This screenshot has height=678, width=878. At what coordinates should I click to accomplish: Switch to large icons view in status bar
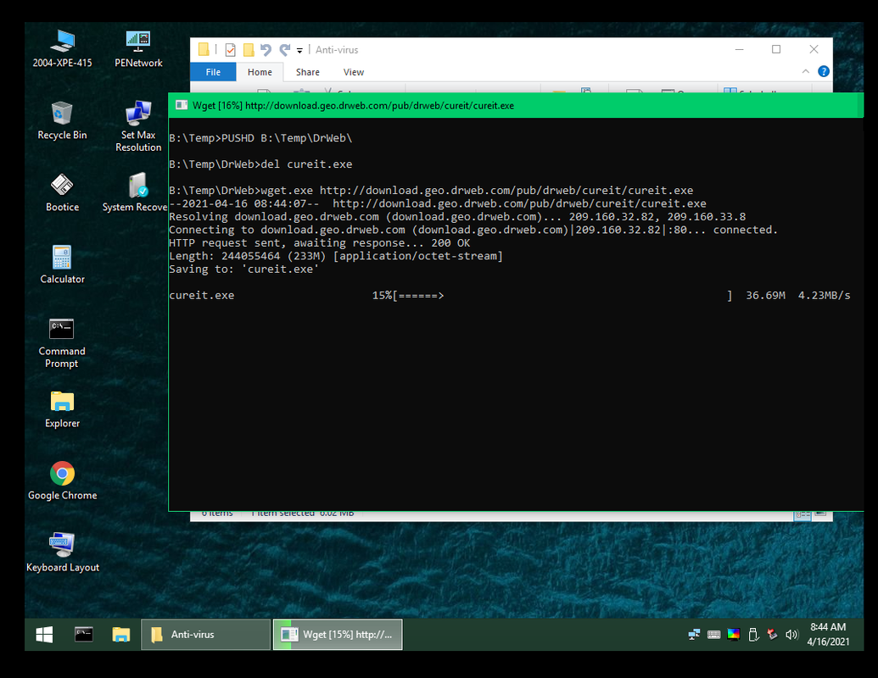click(819, 514)
